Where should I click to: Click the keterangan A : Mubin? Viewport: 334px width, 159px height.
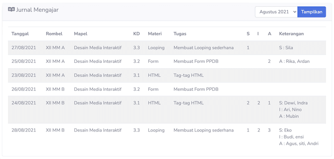click(x=289, y=116)
